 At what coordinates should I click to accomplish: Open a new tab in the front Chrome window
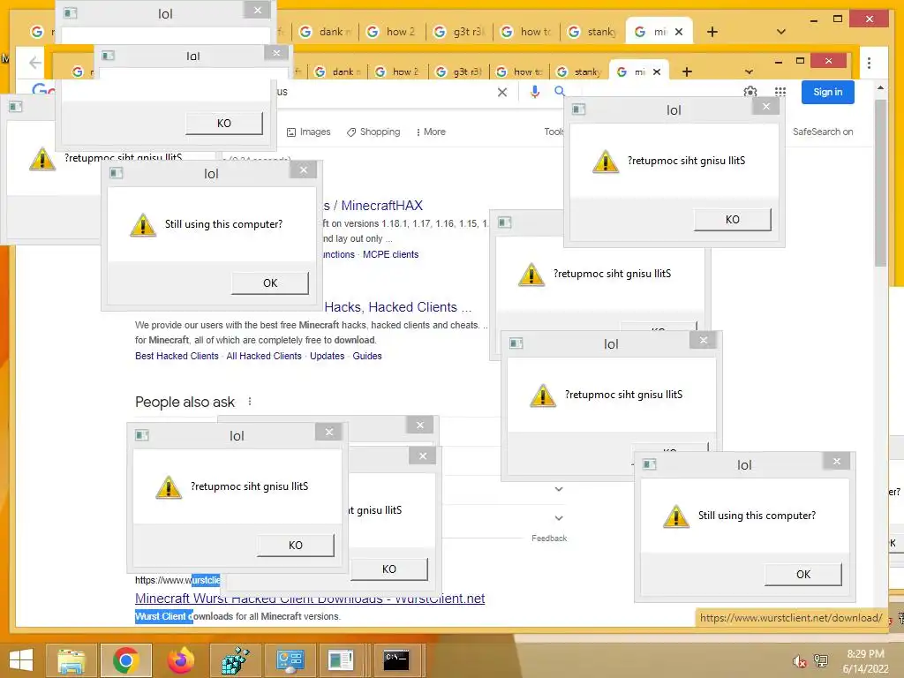click(x=687, y=72)
